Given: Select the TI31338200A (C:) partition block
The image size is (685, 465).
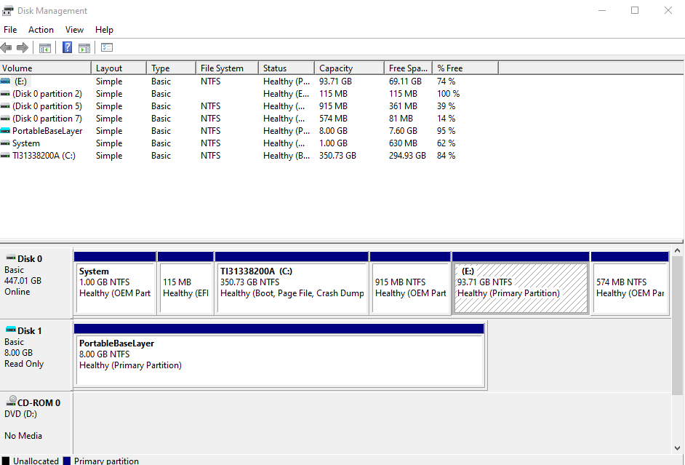Looking at the screenshot, I should pyautogui.click(x=292, y=283).
